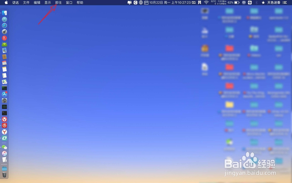Open Terminal from the Dock
Screen dimensions: 292x183
tap(4, 88)
